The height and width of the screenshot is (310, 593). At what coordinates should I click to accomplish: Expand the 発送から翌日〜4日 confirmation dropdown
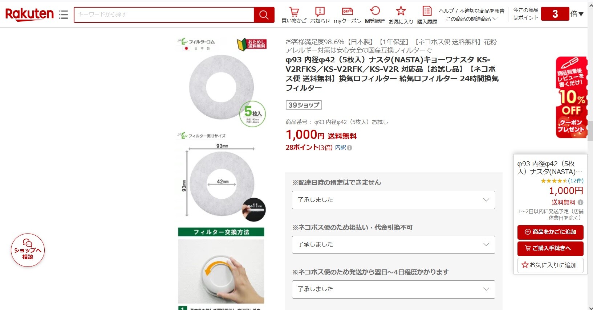pyautogui.click(x=393, y=289)
